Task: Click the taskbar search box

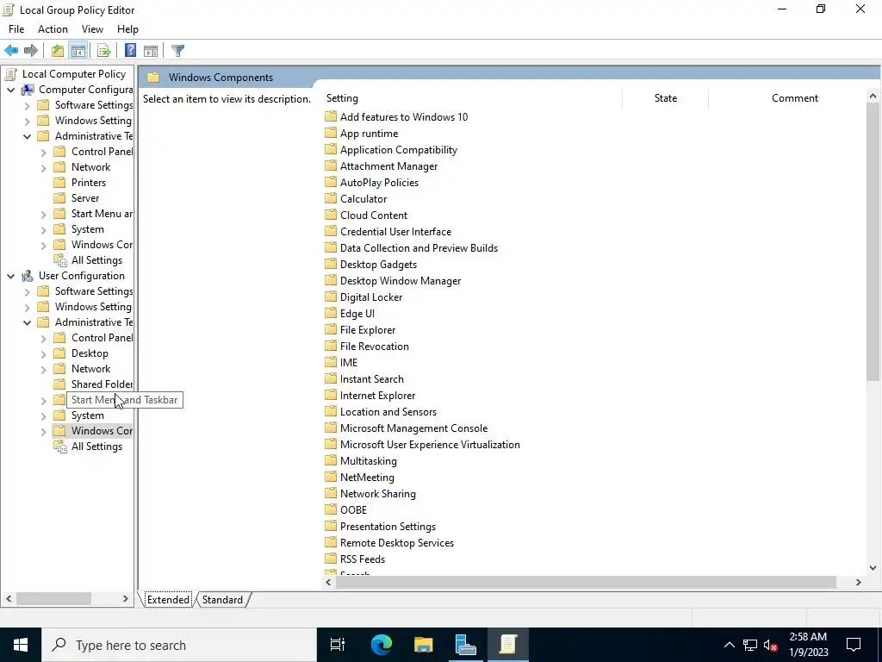Action: click(x=179, y=645)
